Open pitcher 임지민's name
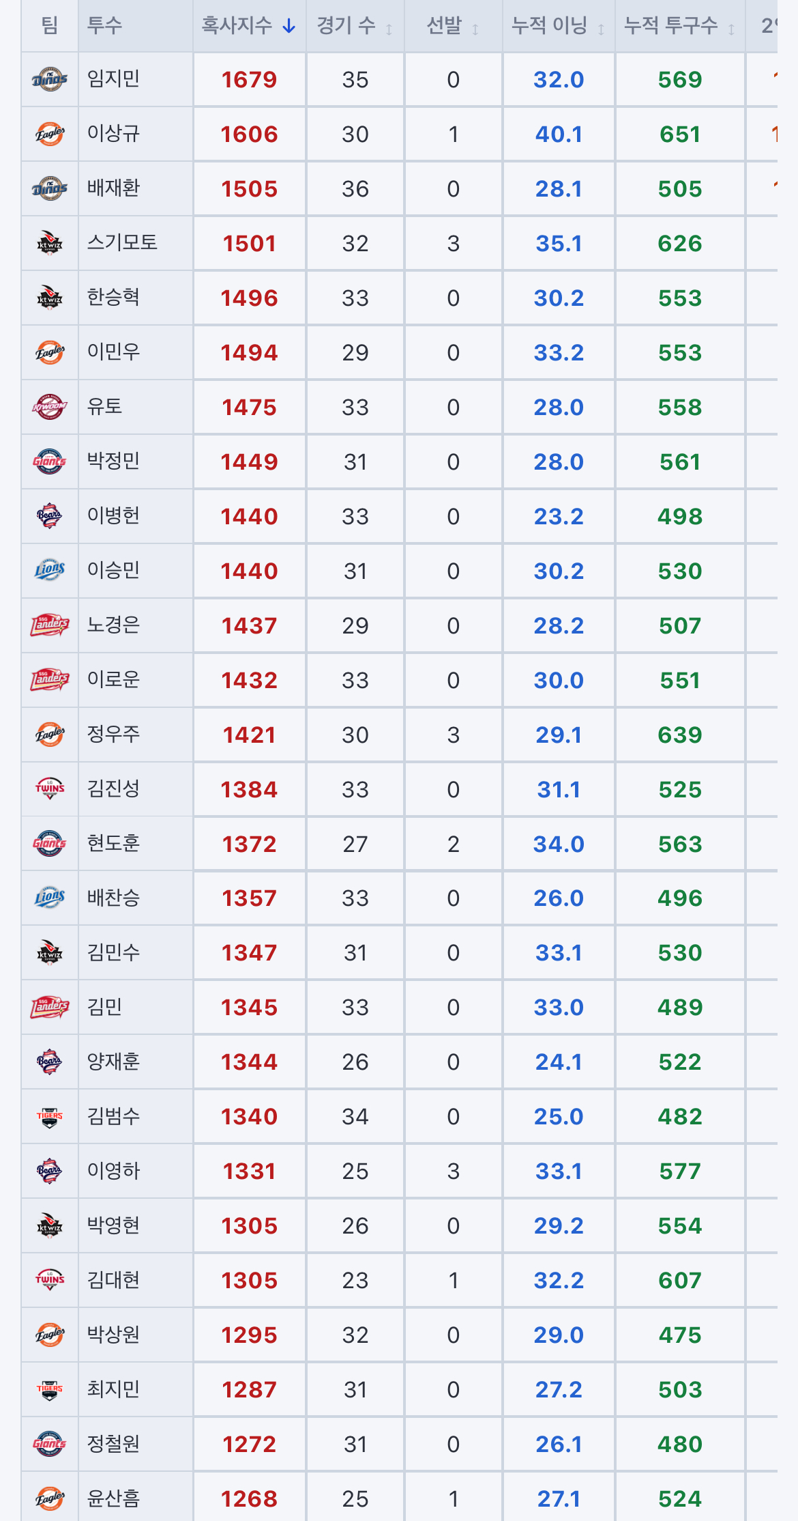 pos(113,79)
